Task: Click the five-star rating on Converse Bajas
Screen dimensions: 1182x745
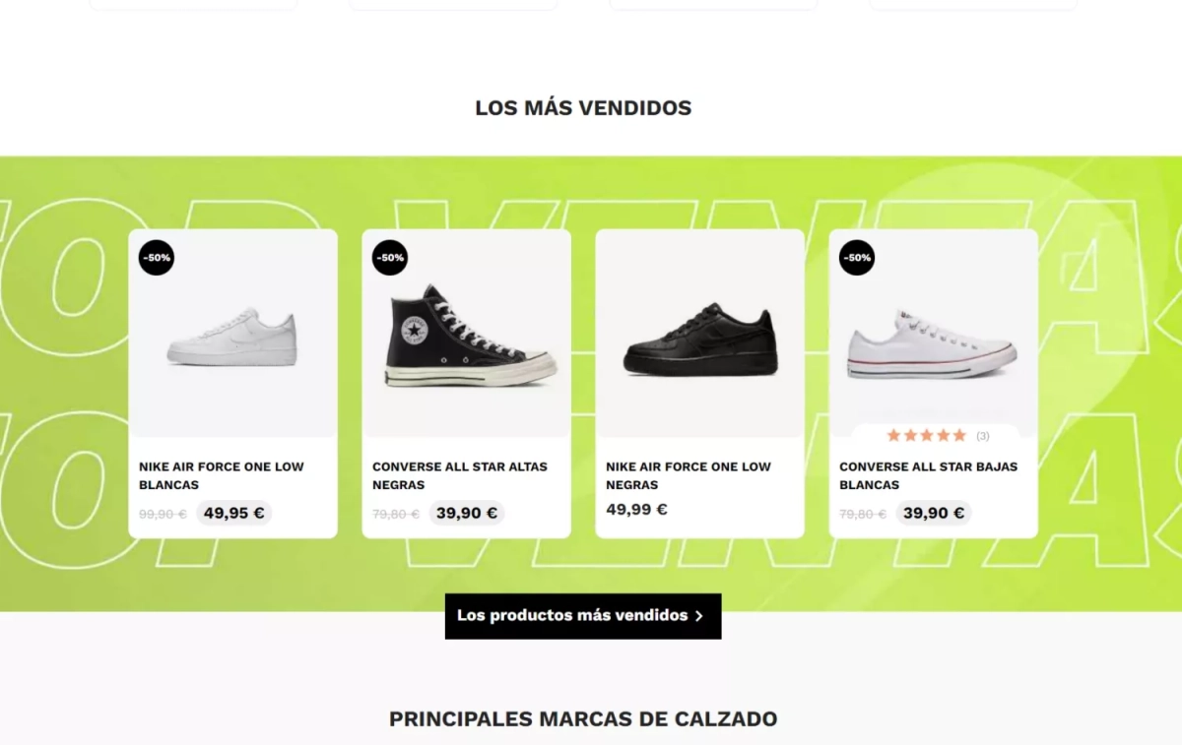Action: tap(926, 435)
